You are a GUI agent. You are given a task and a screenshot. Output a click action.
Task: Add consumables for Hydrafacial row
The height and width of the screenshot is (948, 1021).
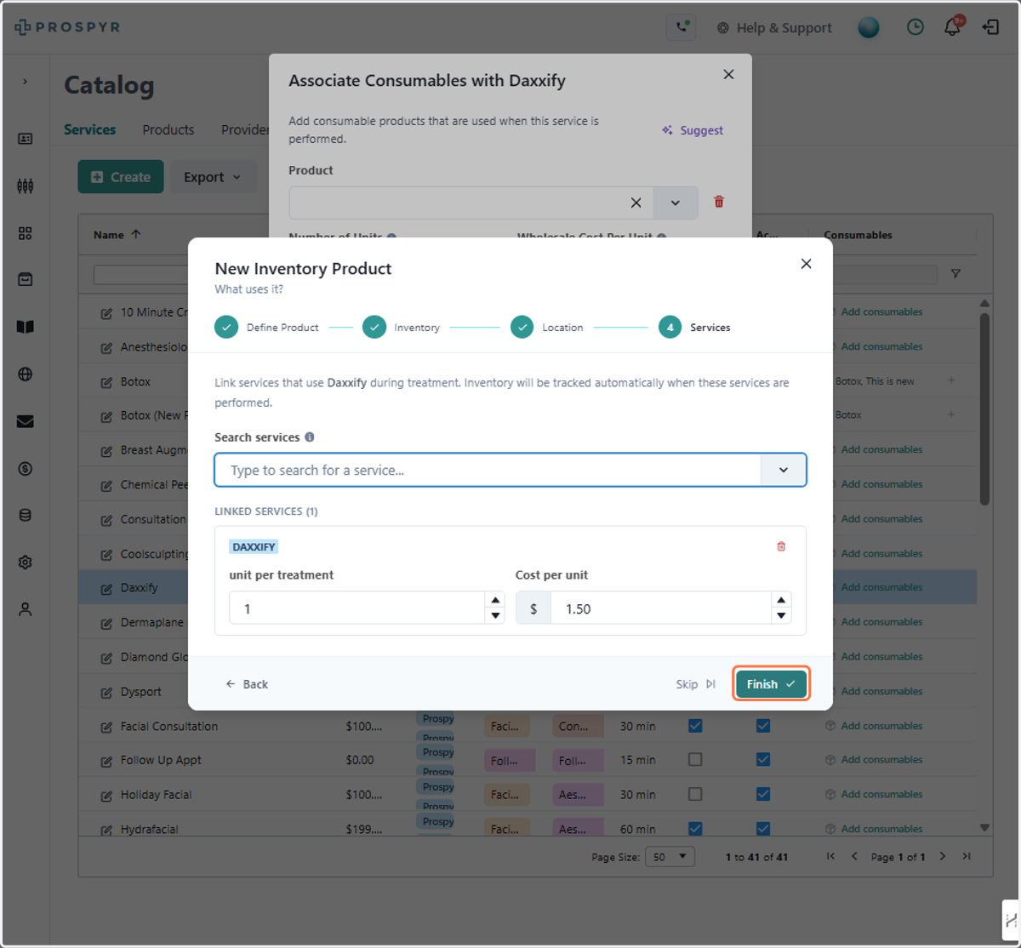point(874,829)
